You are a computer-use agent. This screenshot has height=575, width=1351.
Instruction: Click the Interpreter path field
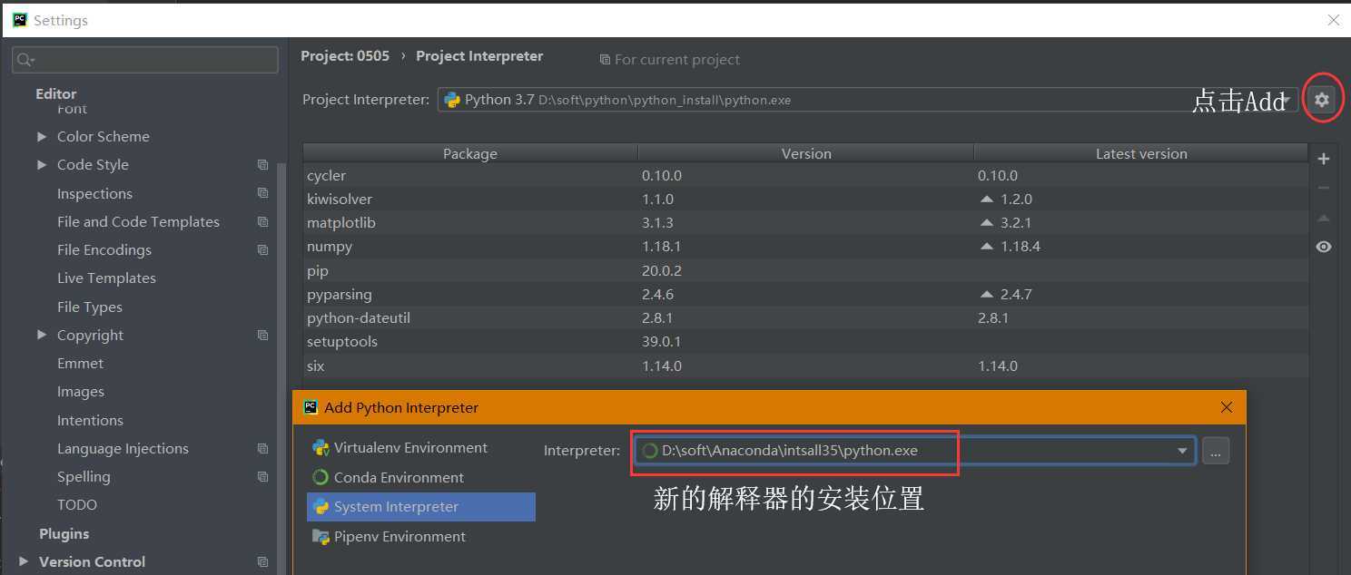coord(915,451)
